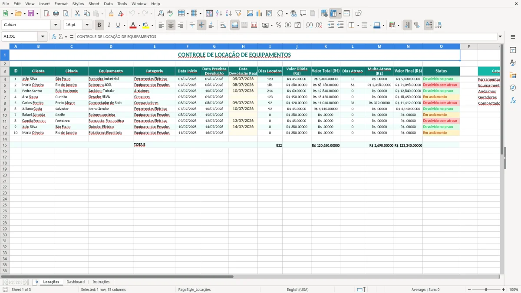
Task: Apply AutoFilter funnel icon
Action: coord(238,13)
